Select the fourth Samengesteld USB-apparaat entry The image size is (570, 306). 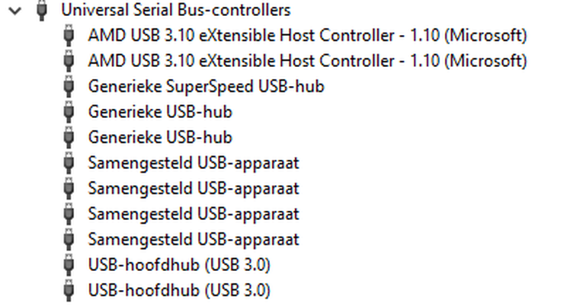(x=194, y=240)
